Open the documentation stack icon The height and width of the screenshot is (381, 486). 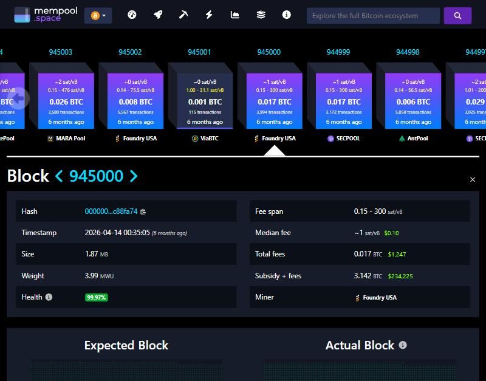click(261, 15)
